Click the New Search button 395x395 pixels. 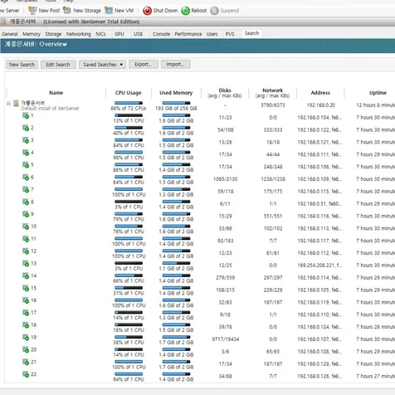(x=22, y=65)
